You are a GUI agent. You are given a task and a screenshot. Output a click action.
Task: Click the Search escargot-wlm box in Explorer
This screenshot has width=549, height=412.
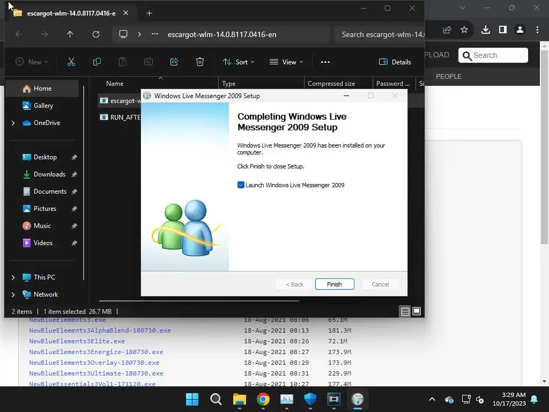coord(379,34)
